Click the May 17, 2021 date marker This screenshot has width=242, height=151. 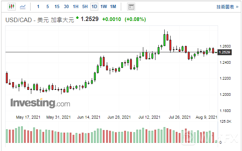point(28,117)
